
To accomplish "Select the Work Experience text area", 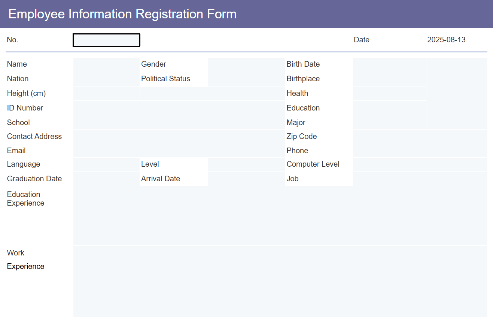I will [280, 281].
